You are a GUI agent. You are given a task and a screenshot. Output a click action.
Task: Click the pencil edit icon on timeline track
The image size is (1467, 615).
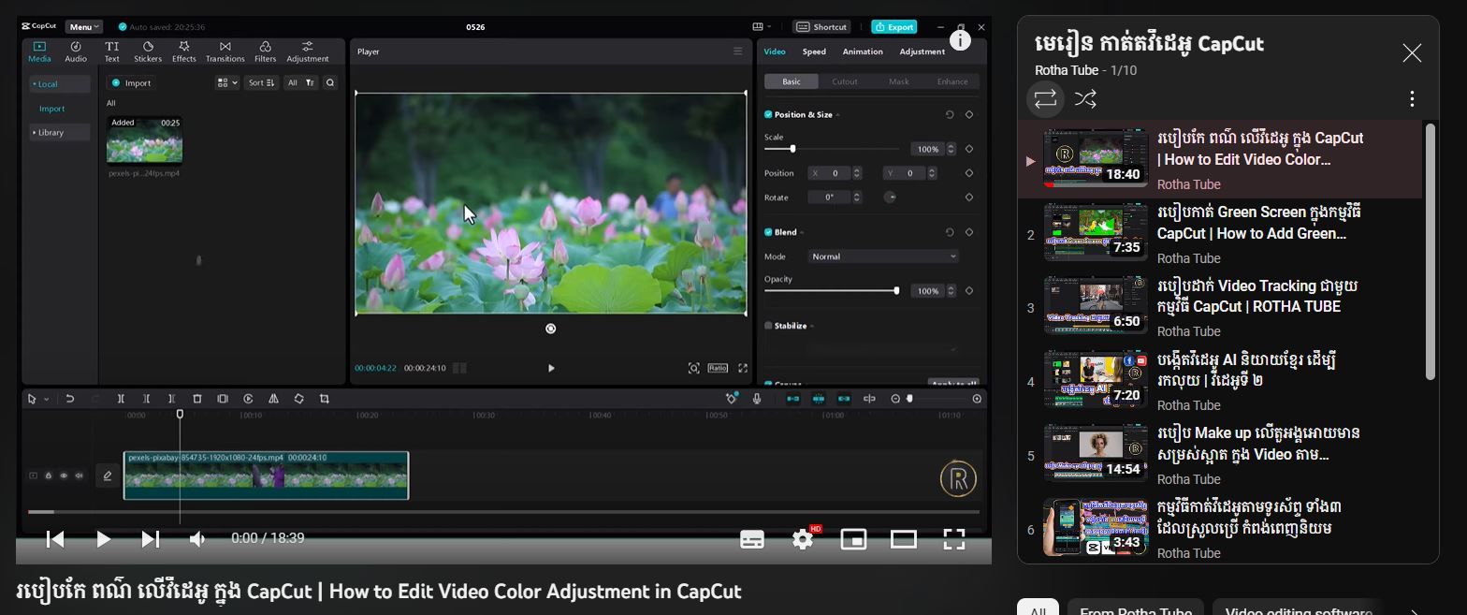(x=108, y=476)
